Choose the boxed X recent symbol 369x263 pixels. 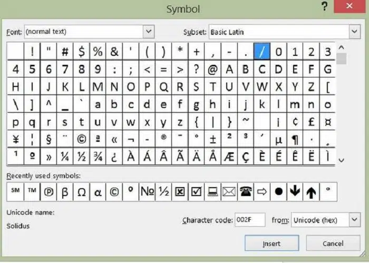coord(180,192)
